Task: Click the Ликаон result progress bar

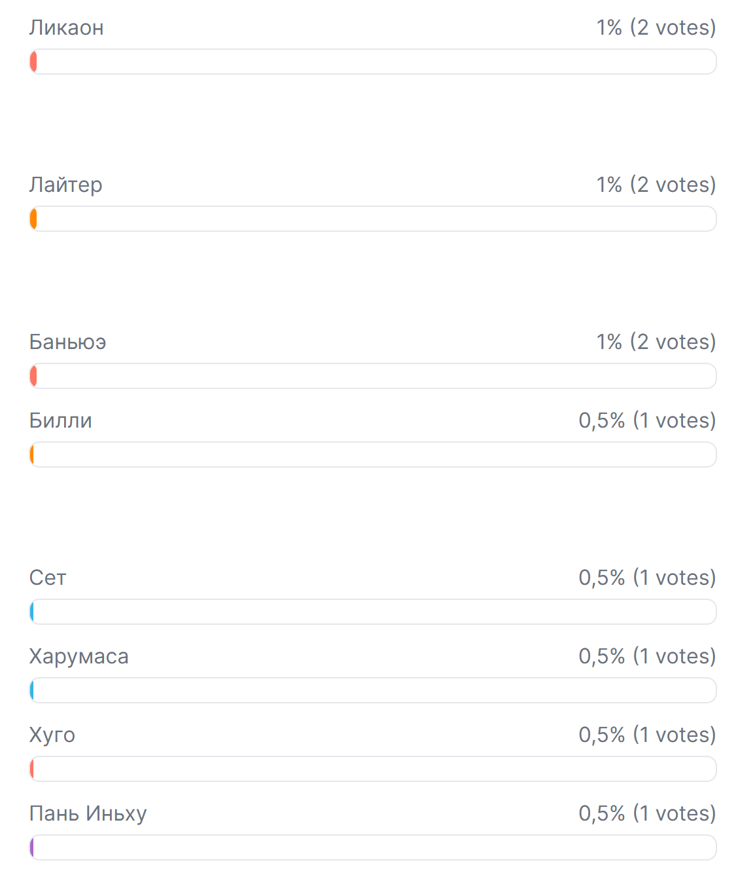Action: point(373,62)
